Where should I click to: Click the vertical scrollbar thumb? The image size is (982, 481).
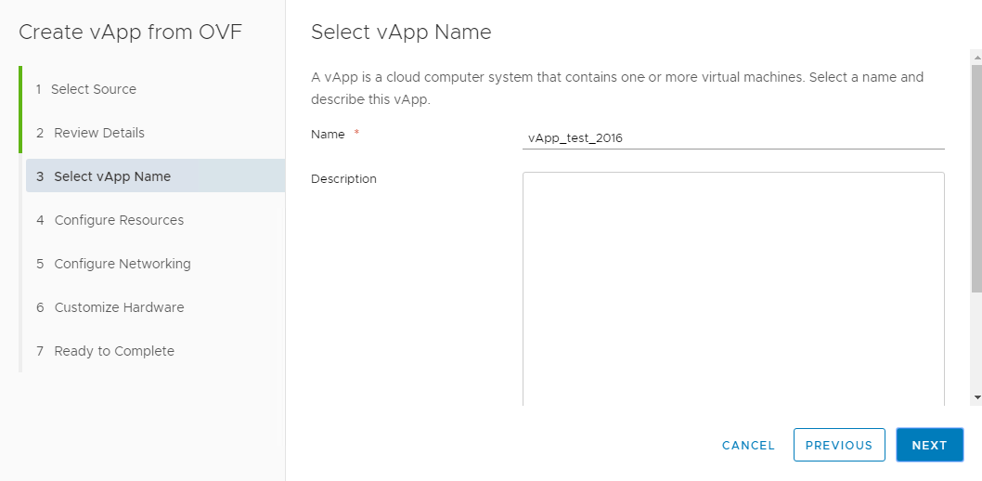pos(976,177)
